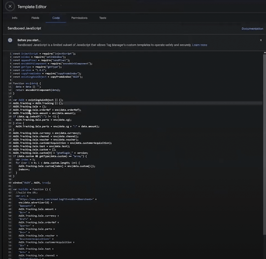This screenshot has width=266, height=259.
Task: Click line 30 'AWIN.Tracking.Sale.custom = [];'
Action: (x=34, y=150)
